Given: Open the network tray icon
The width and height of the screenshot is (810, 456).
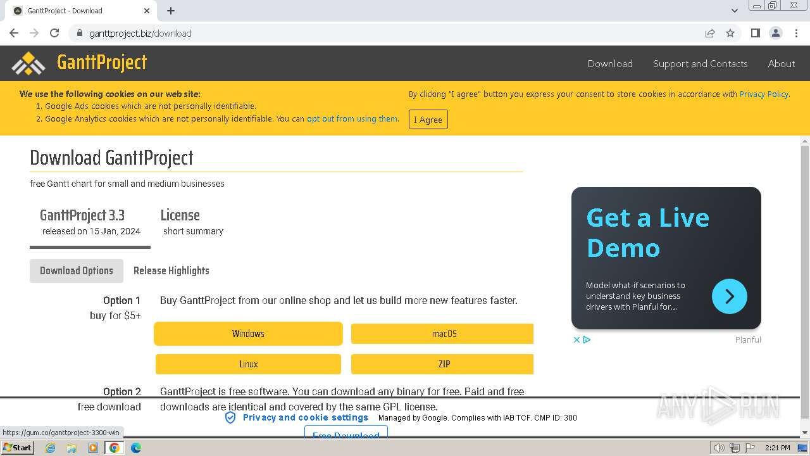Looking at the screenshot, I should tap(735, 448).
